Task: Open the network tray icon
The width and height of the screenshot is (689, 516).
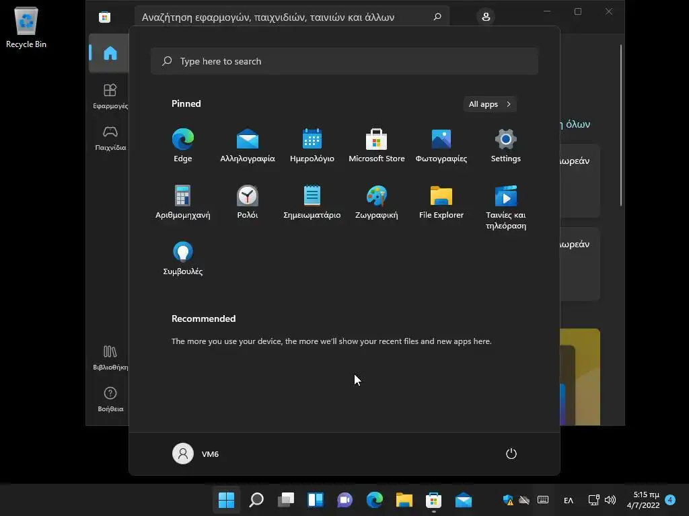Action: (x=593, y=500)
